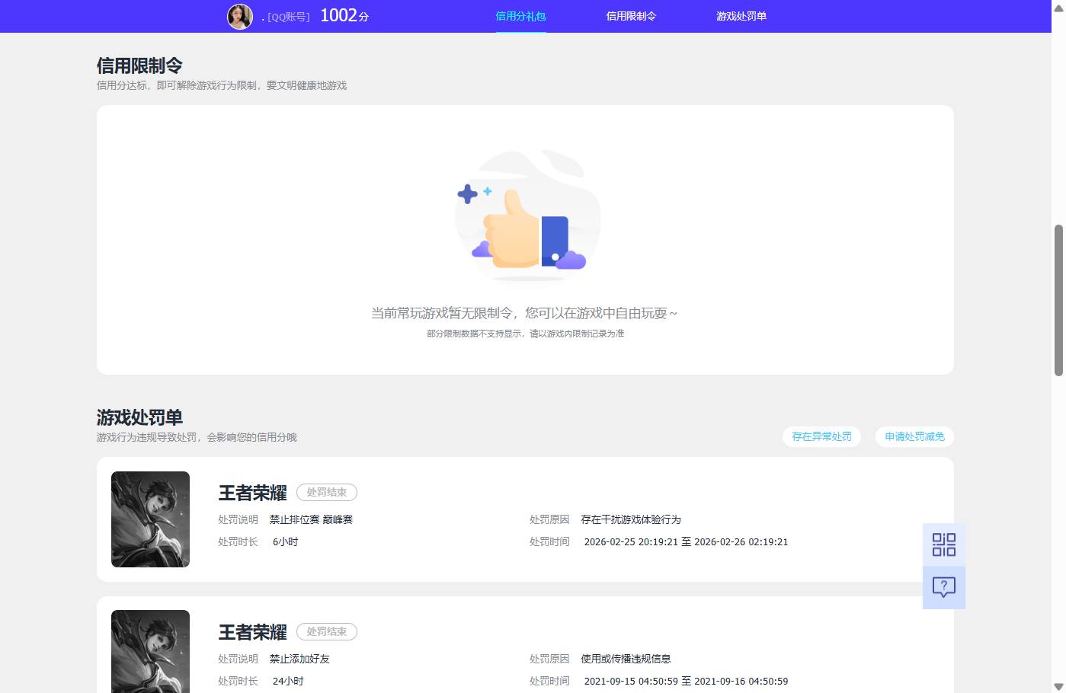Viewport: 1066px width, 693px height.
Task: Click the user avatar in the header
Action: (x=239, y=16)
